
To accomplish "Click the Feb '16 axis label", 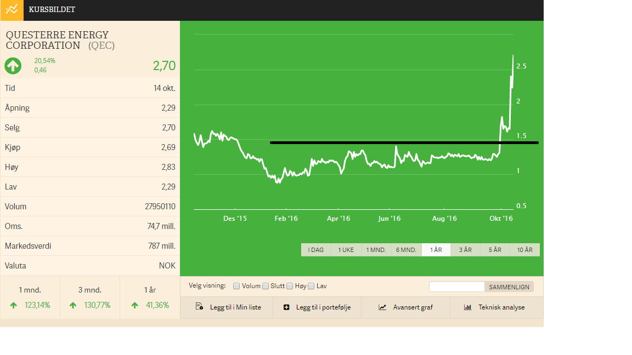I will pos(286,219).
